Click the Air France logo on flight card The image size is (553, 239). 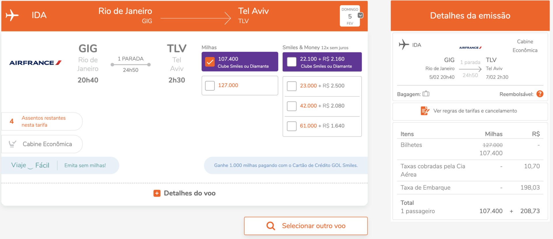point(35,62)
